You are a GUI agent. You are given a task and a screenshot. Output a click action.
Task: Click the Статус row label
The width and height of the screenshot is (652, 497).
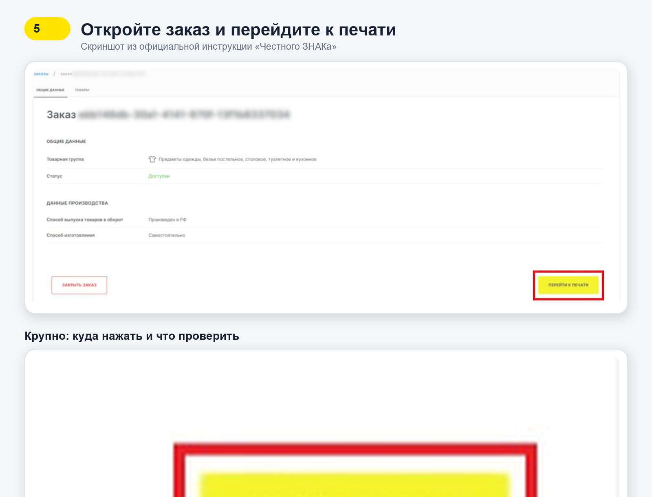click(x=54, y=176)
